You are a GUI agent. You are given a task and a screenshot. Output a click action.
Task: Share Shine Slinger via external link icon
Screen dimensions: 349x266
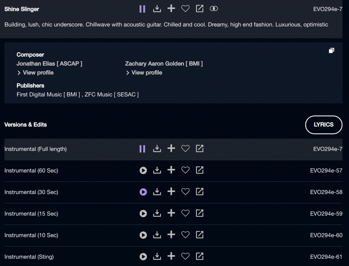coord(200,9)
